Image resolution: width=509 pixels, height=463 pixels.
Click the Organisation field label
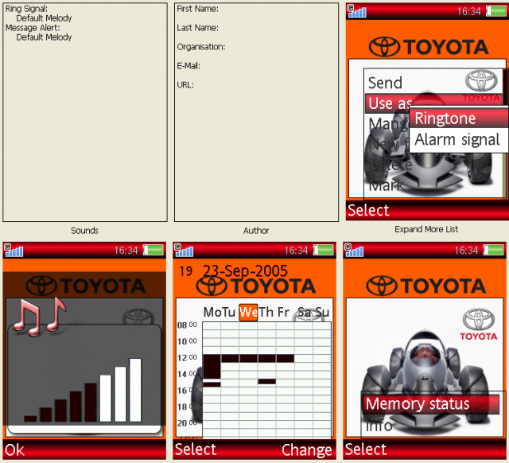[201, 47]
